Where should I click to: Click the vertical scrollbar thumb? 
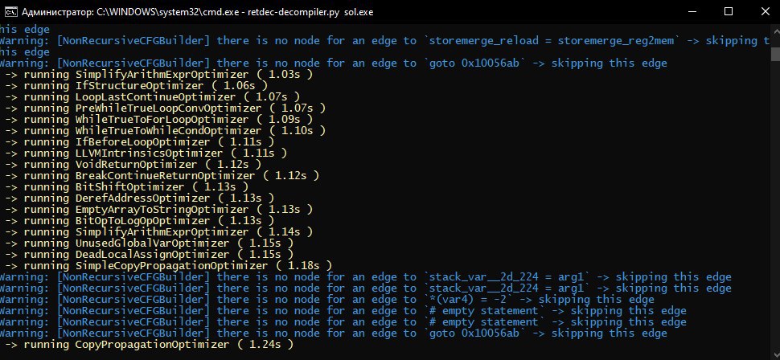pyautogui.click(x=775, y=54)
